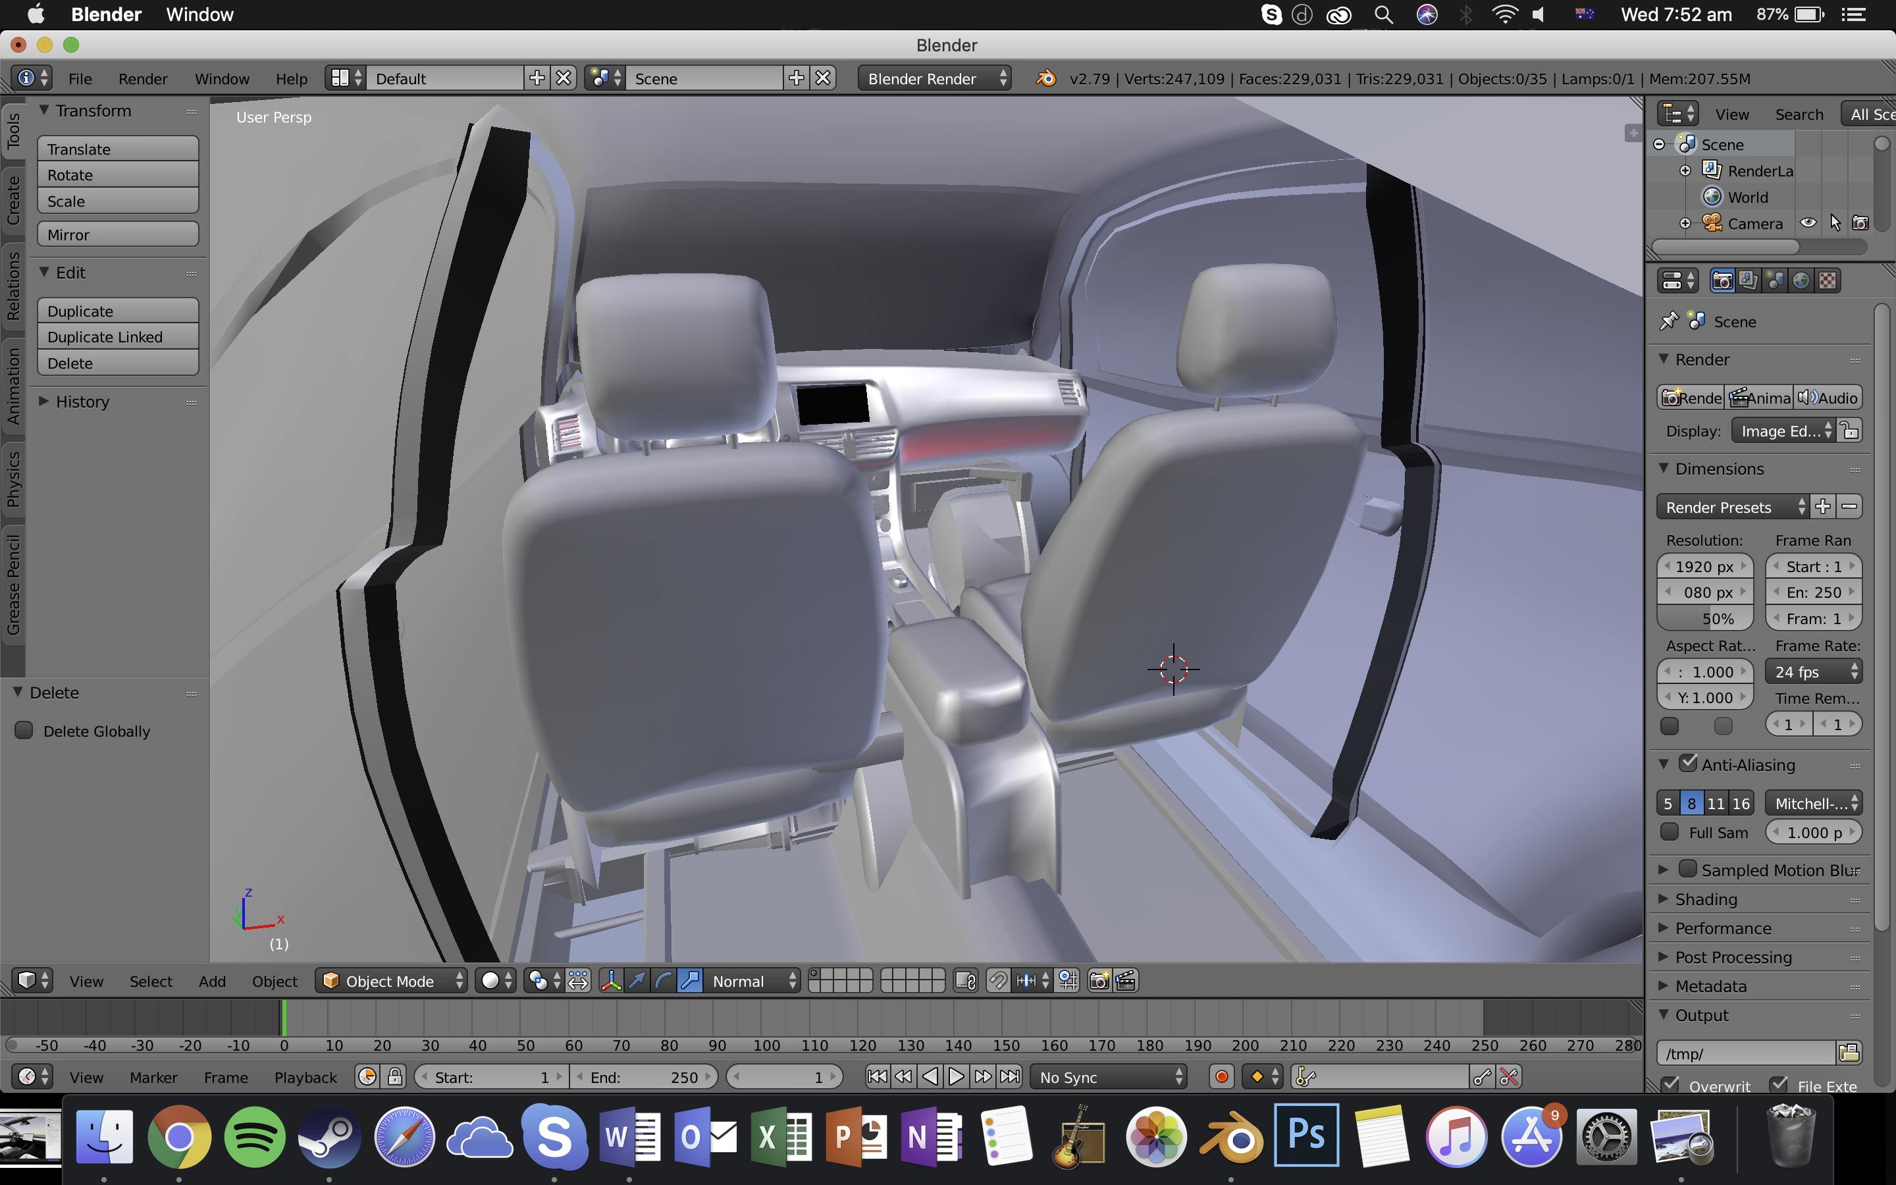
Task: Open the No Sync dropdown in the timeline
Action: point(1108,1077)
